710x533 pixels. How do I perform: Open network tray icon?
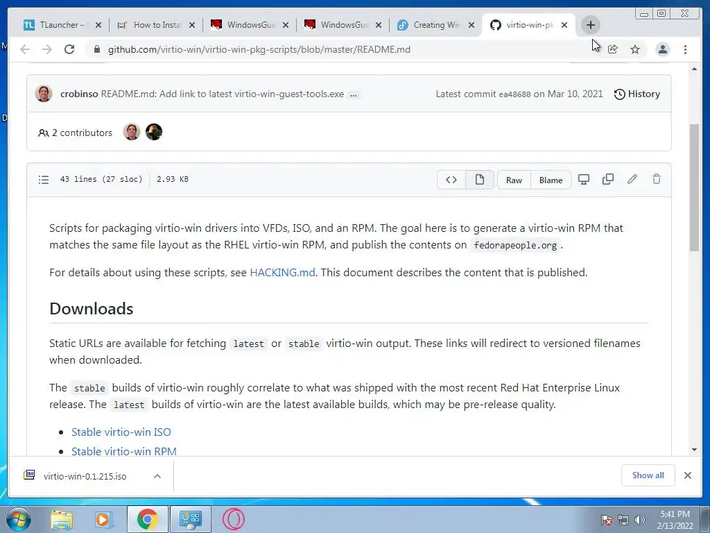tap(623, 521)
